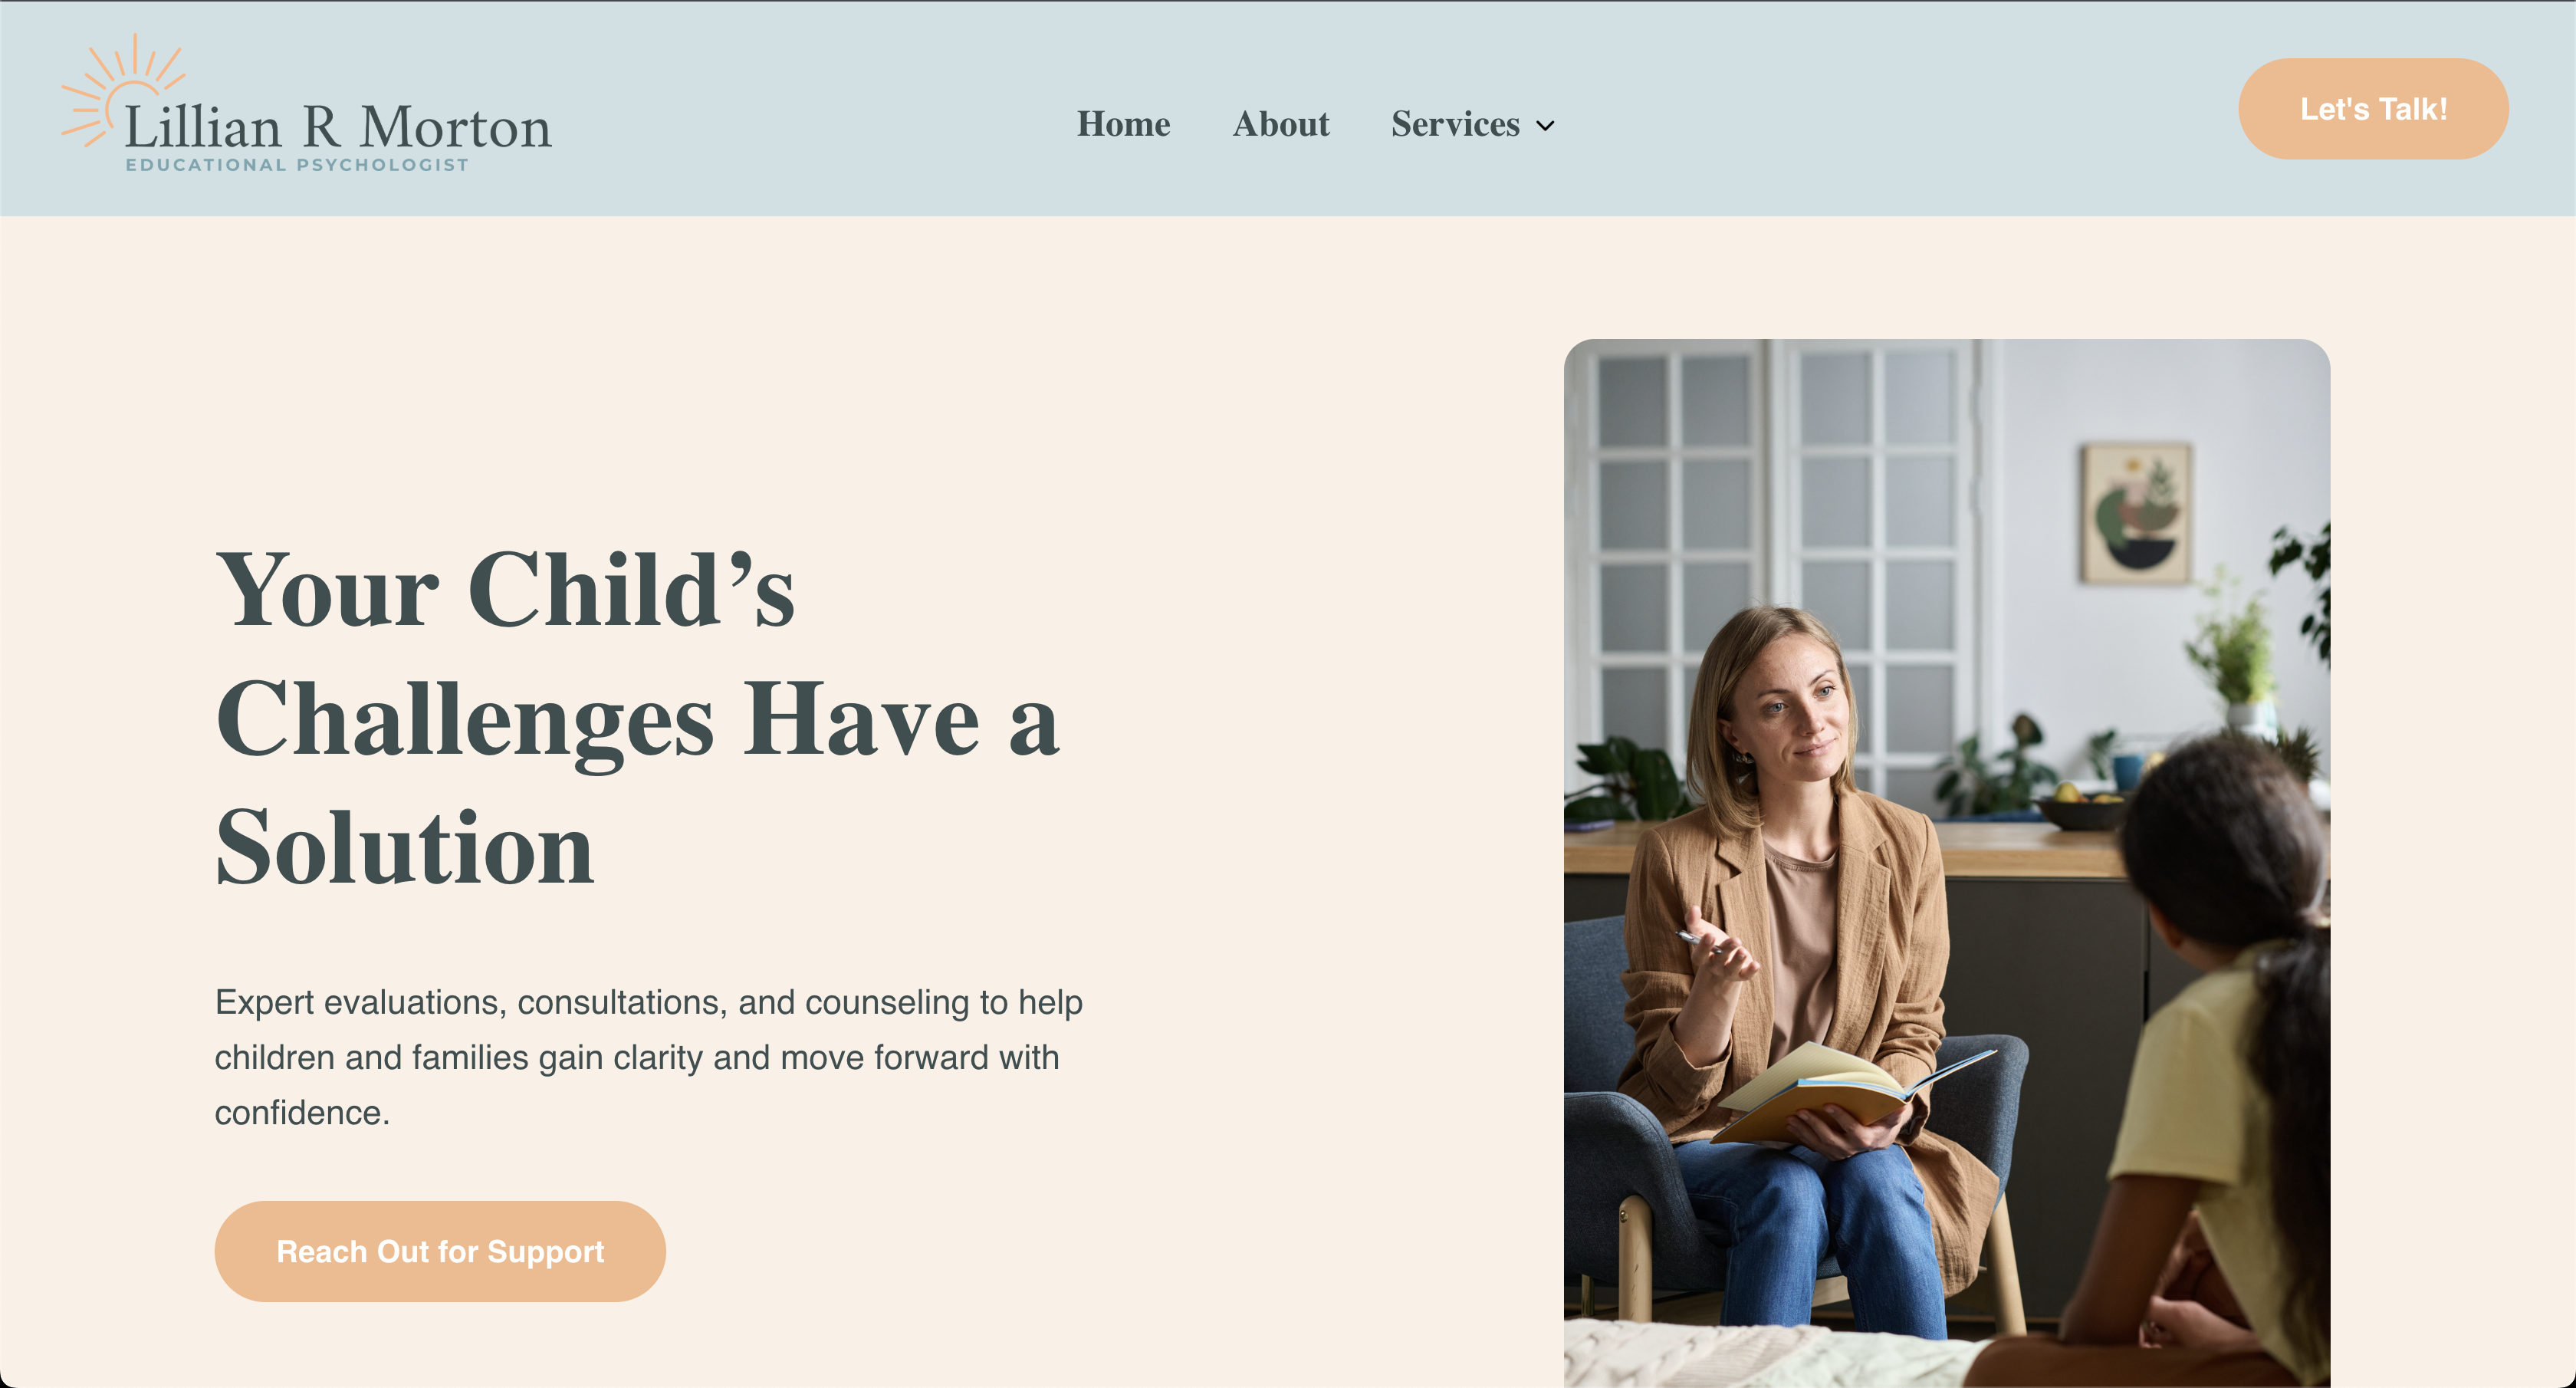The image size is (2576, 1388).
Task: Click the psychologist and child hero photo
Action: (1947, 863)
